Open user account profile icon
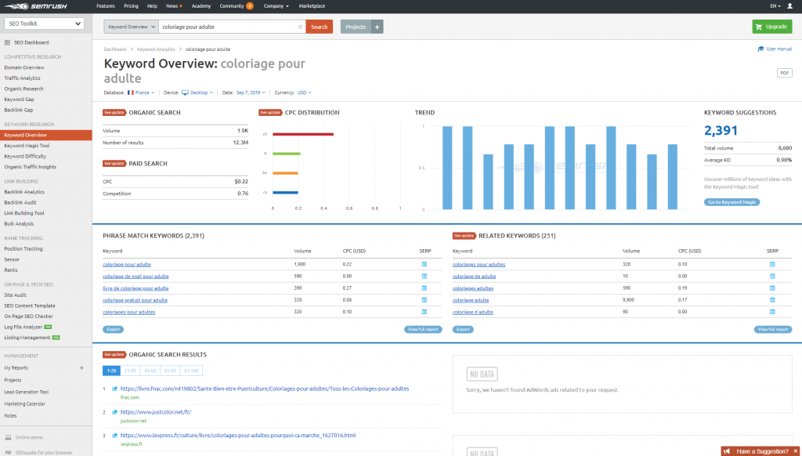This screenshot has width=802, height=456. point(789,6)
